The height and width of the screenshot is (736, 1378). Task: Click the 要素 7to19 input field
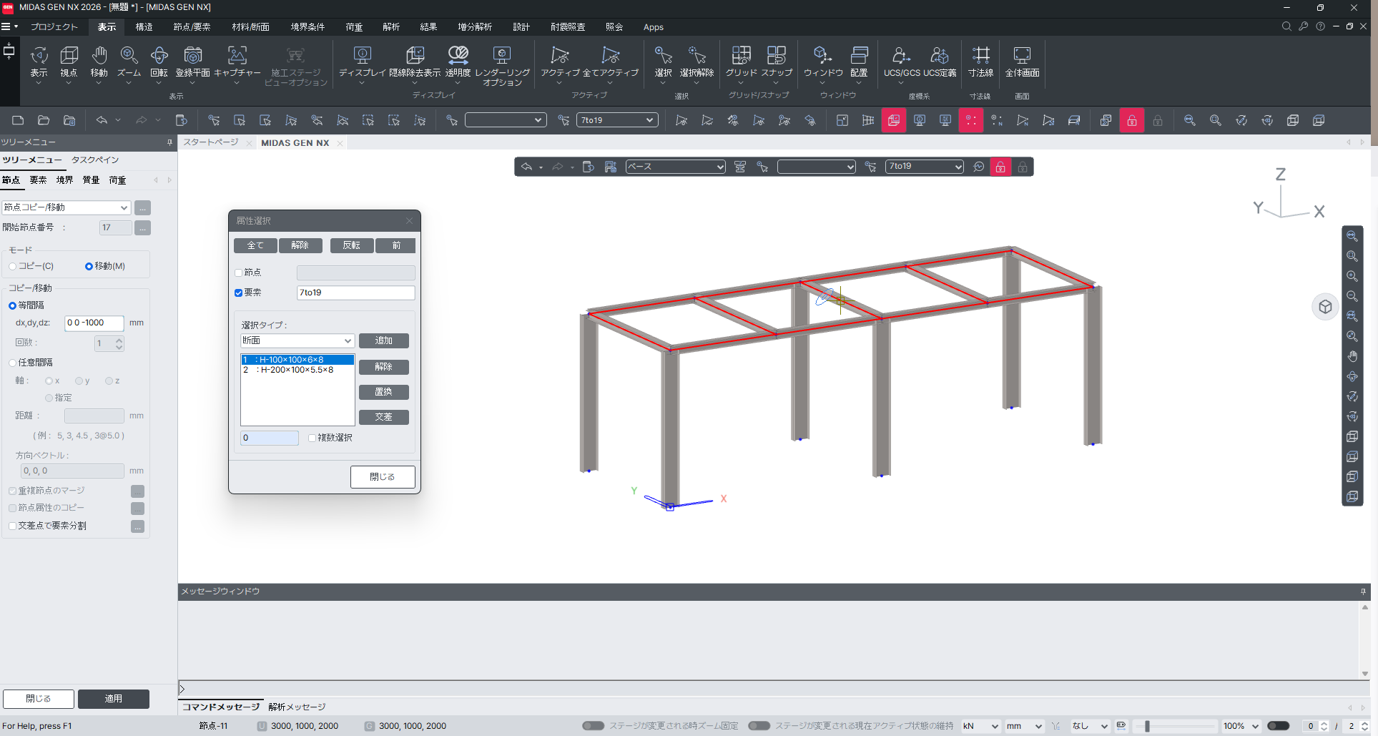(355, 293)
